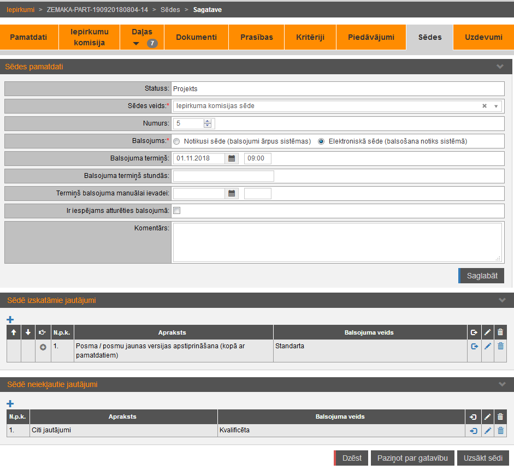Open the Piedāvājumi tab

(371, 37)
